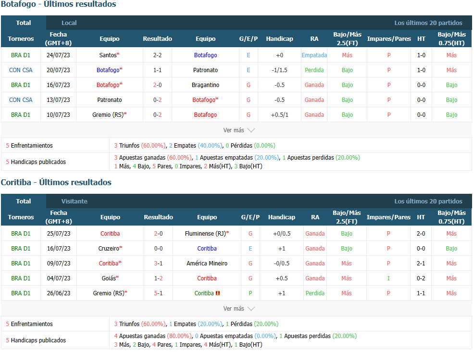
Task: Open Botafogo link in the Santos row
Action: 205,55
